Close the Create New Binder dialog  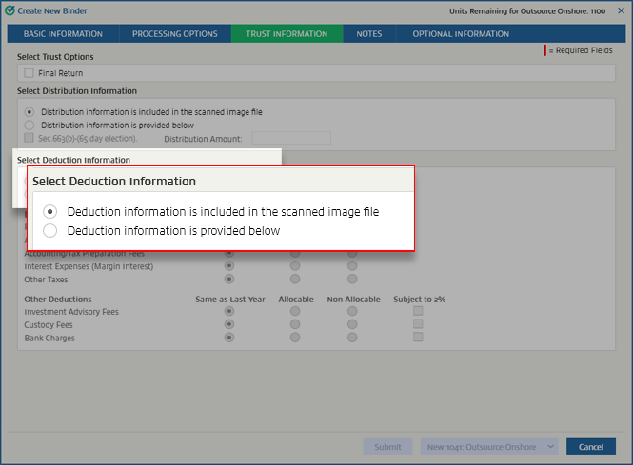[x=621, y=10]
